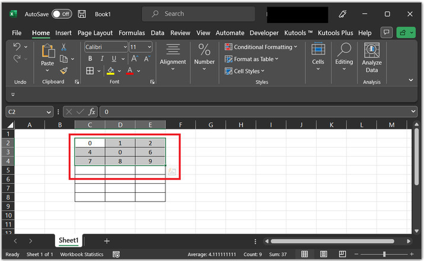Click the Undo arrow icon

pyautogui.click(x=17, y=47)
